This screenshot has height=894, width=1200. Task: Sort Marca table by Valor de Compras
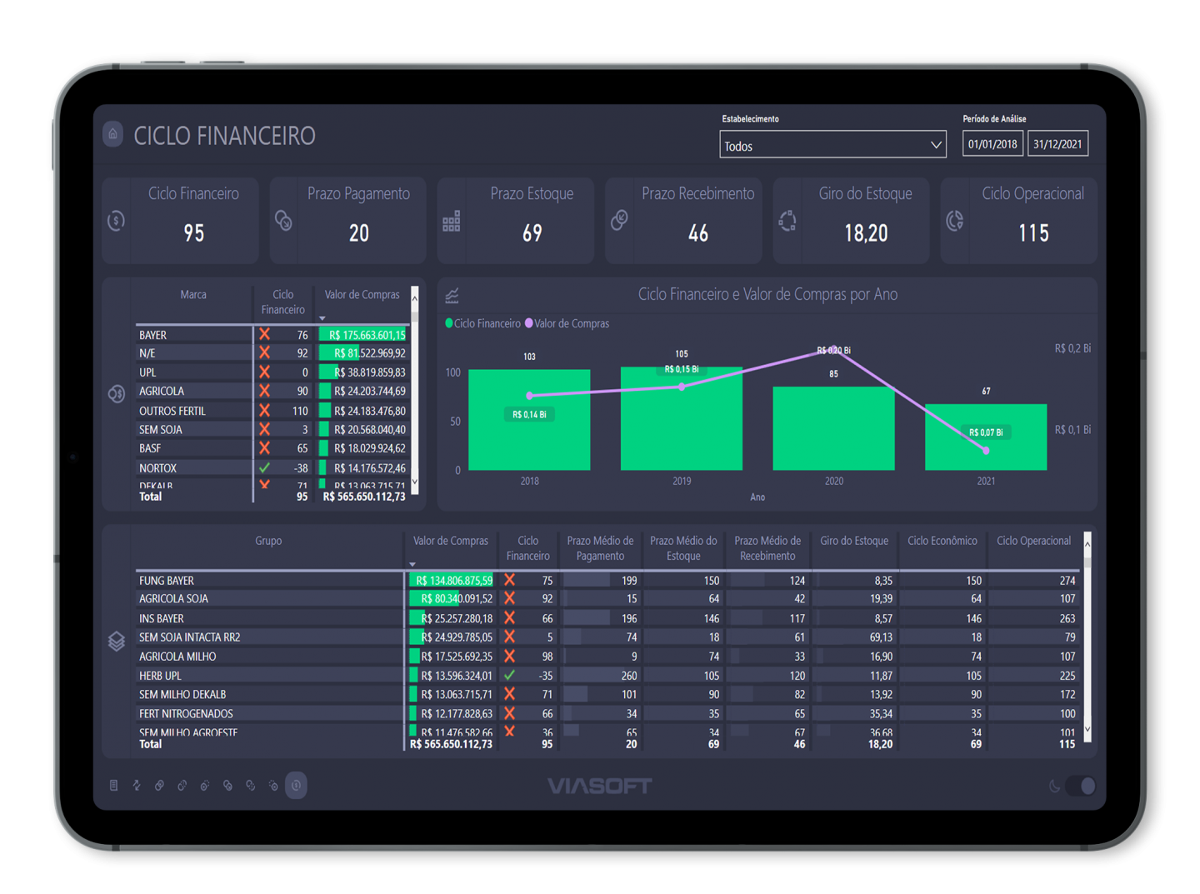click(362, 295)
